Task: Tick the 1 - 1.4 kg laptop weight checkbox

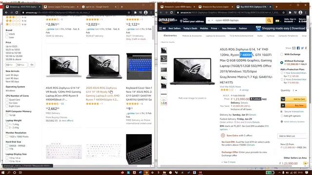Action: click(7, 124)
